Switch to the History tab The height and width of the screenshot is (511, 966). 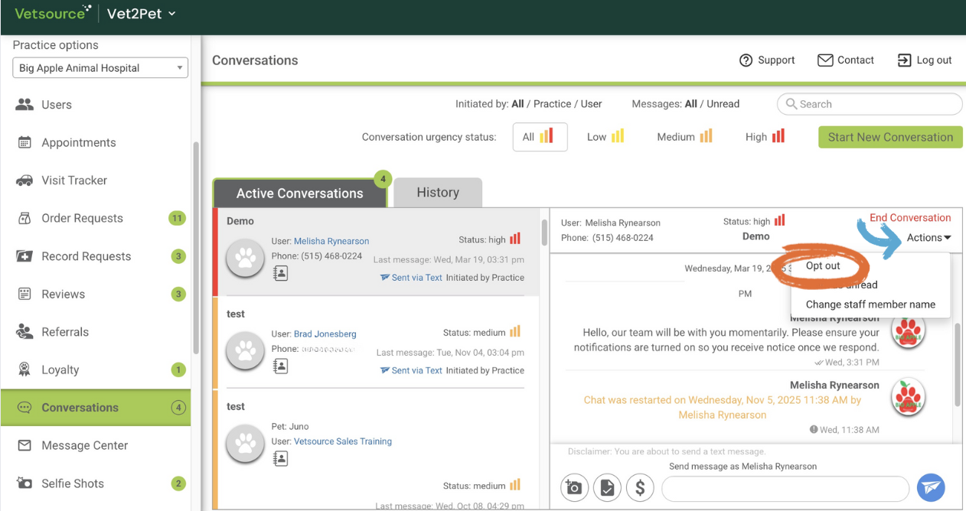click(x=438, y=193)
